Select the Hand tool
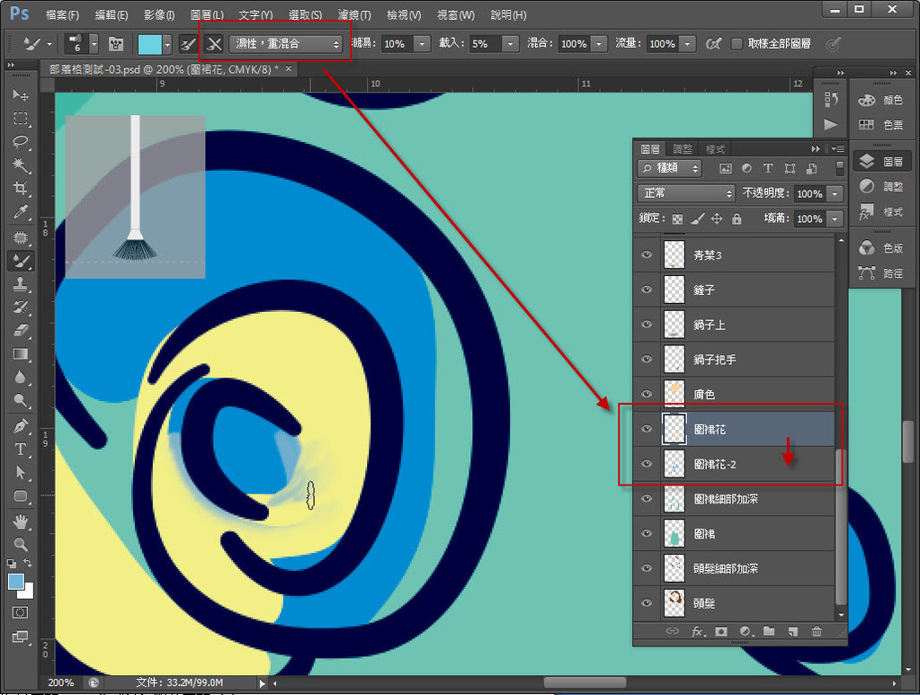Viewport: 920px width, 695px height. (x=20, y=521)
